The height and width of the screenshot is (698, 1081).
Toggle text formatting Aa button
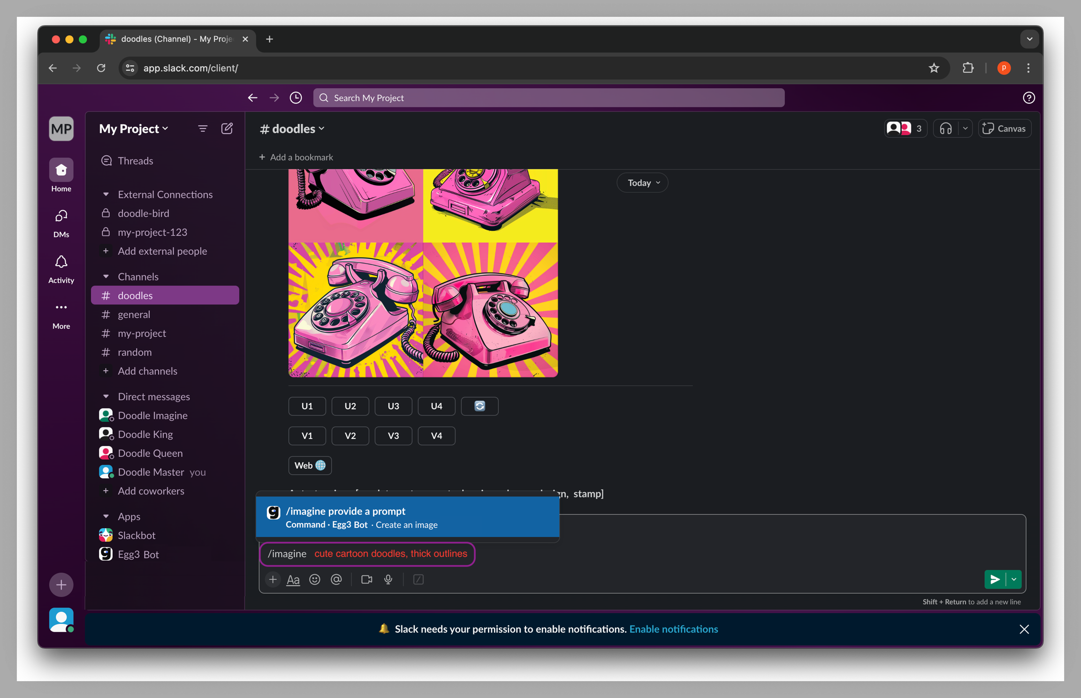tap(293, 580)
